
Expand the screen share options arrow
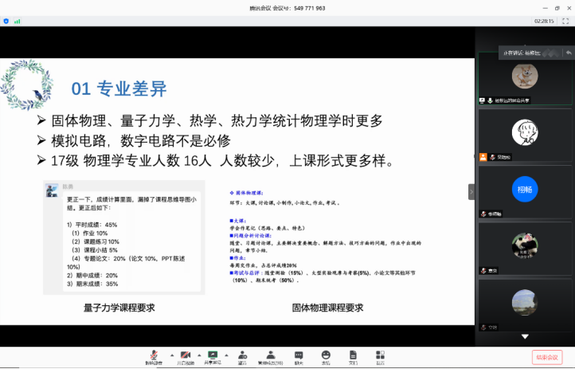click(x=225, y=353)
